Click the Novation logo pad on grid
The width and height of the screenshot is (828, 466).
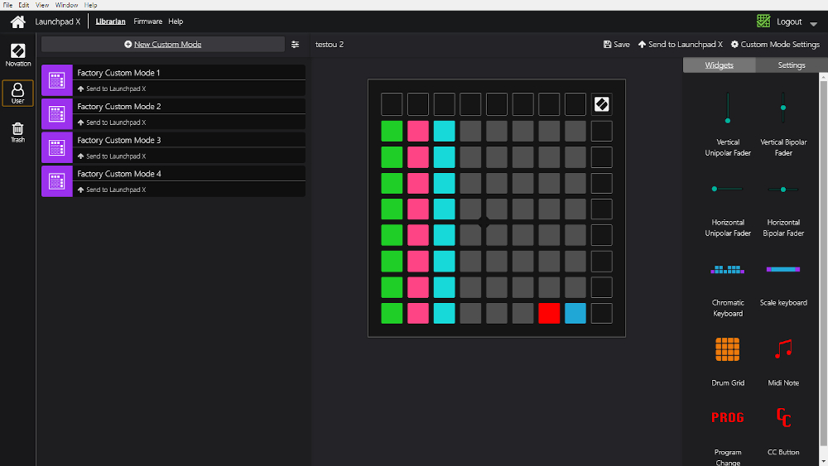coord(601,104)
